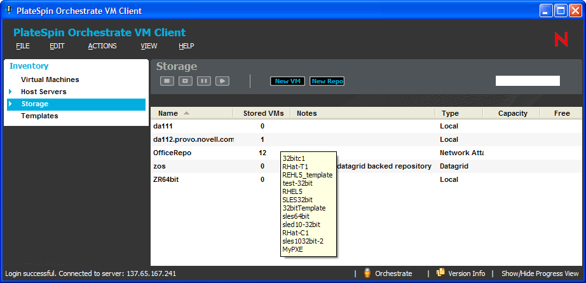The width and height of the screenshot is (586, 283).
Task: Sort by the Capacity column header
Action: click(512, 113)
